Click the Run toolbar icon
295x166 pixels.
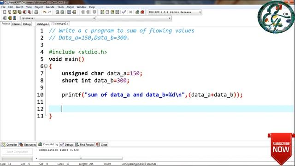pyautogui.click(x=107, y=12)
